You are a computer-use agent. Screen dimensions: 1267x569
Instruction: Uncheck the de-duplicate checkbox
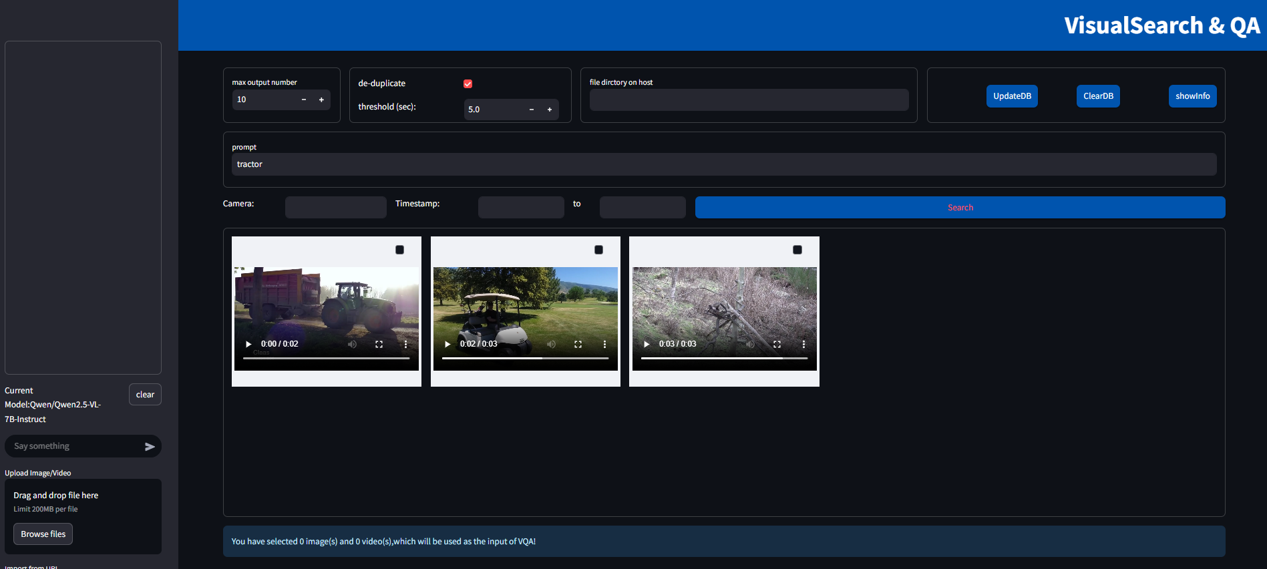pos(468,84)
